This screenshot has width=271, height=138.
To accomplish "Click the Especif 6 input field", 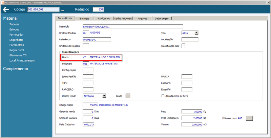I will [187, 90].
